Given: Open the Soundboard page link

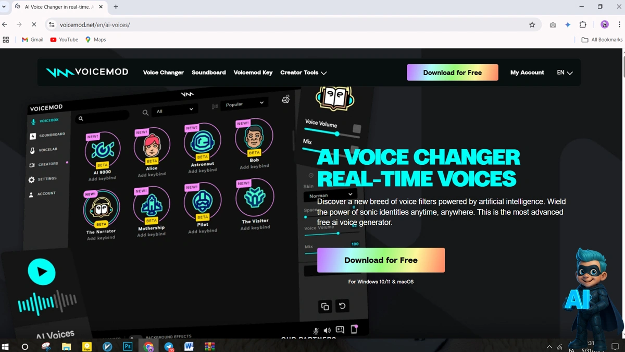Looking at the screenshot, I should 208,72.
